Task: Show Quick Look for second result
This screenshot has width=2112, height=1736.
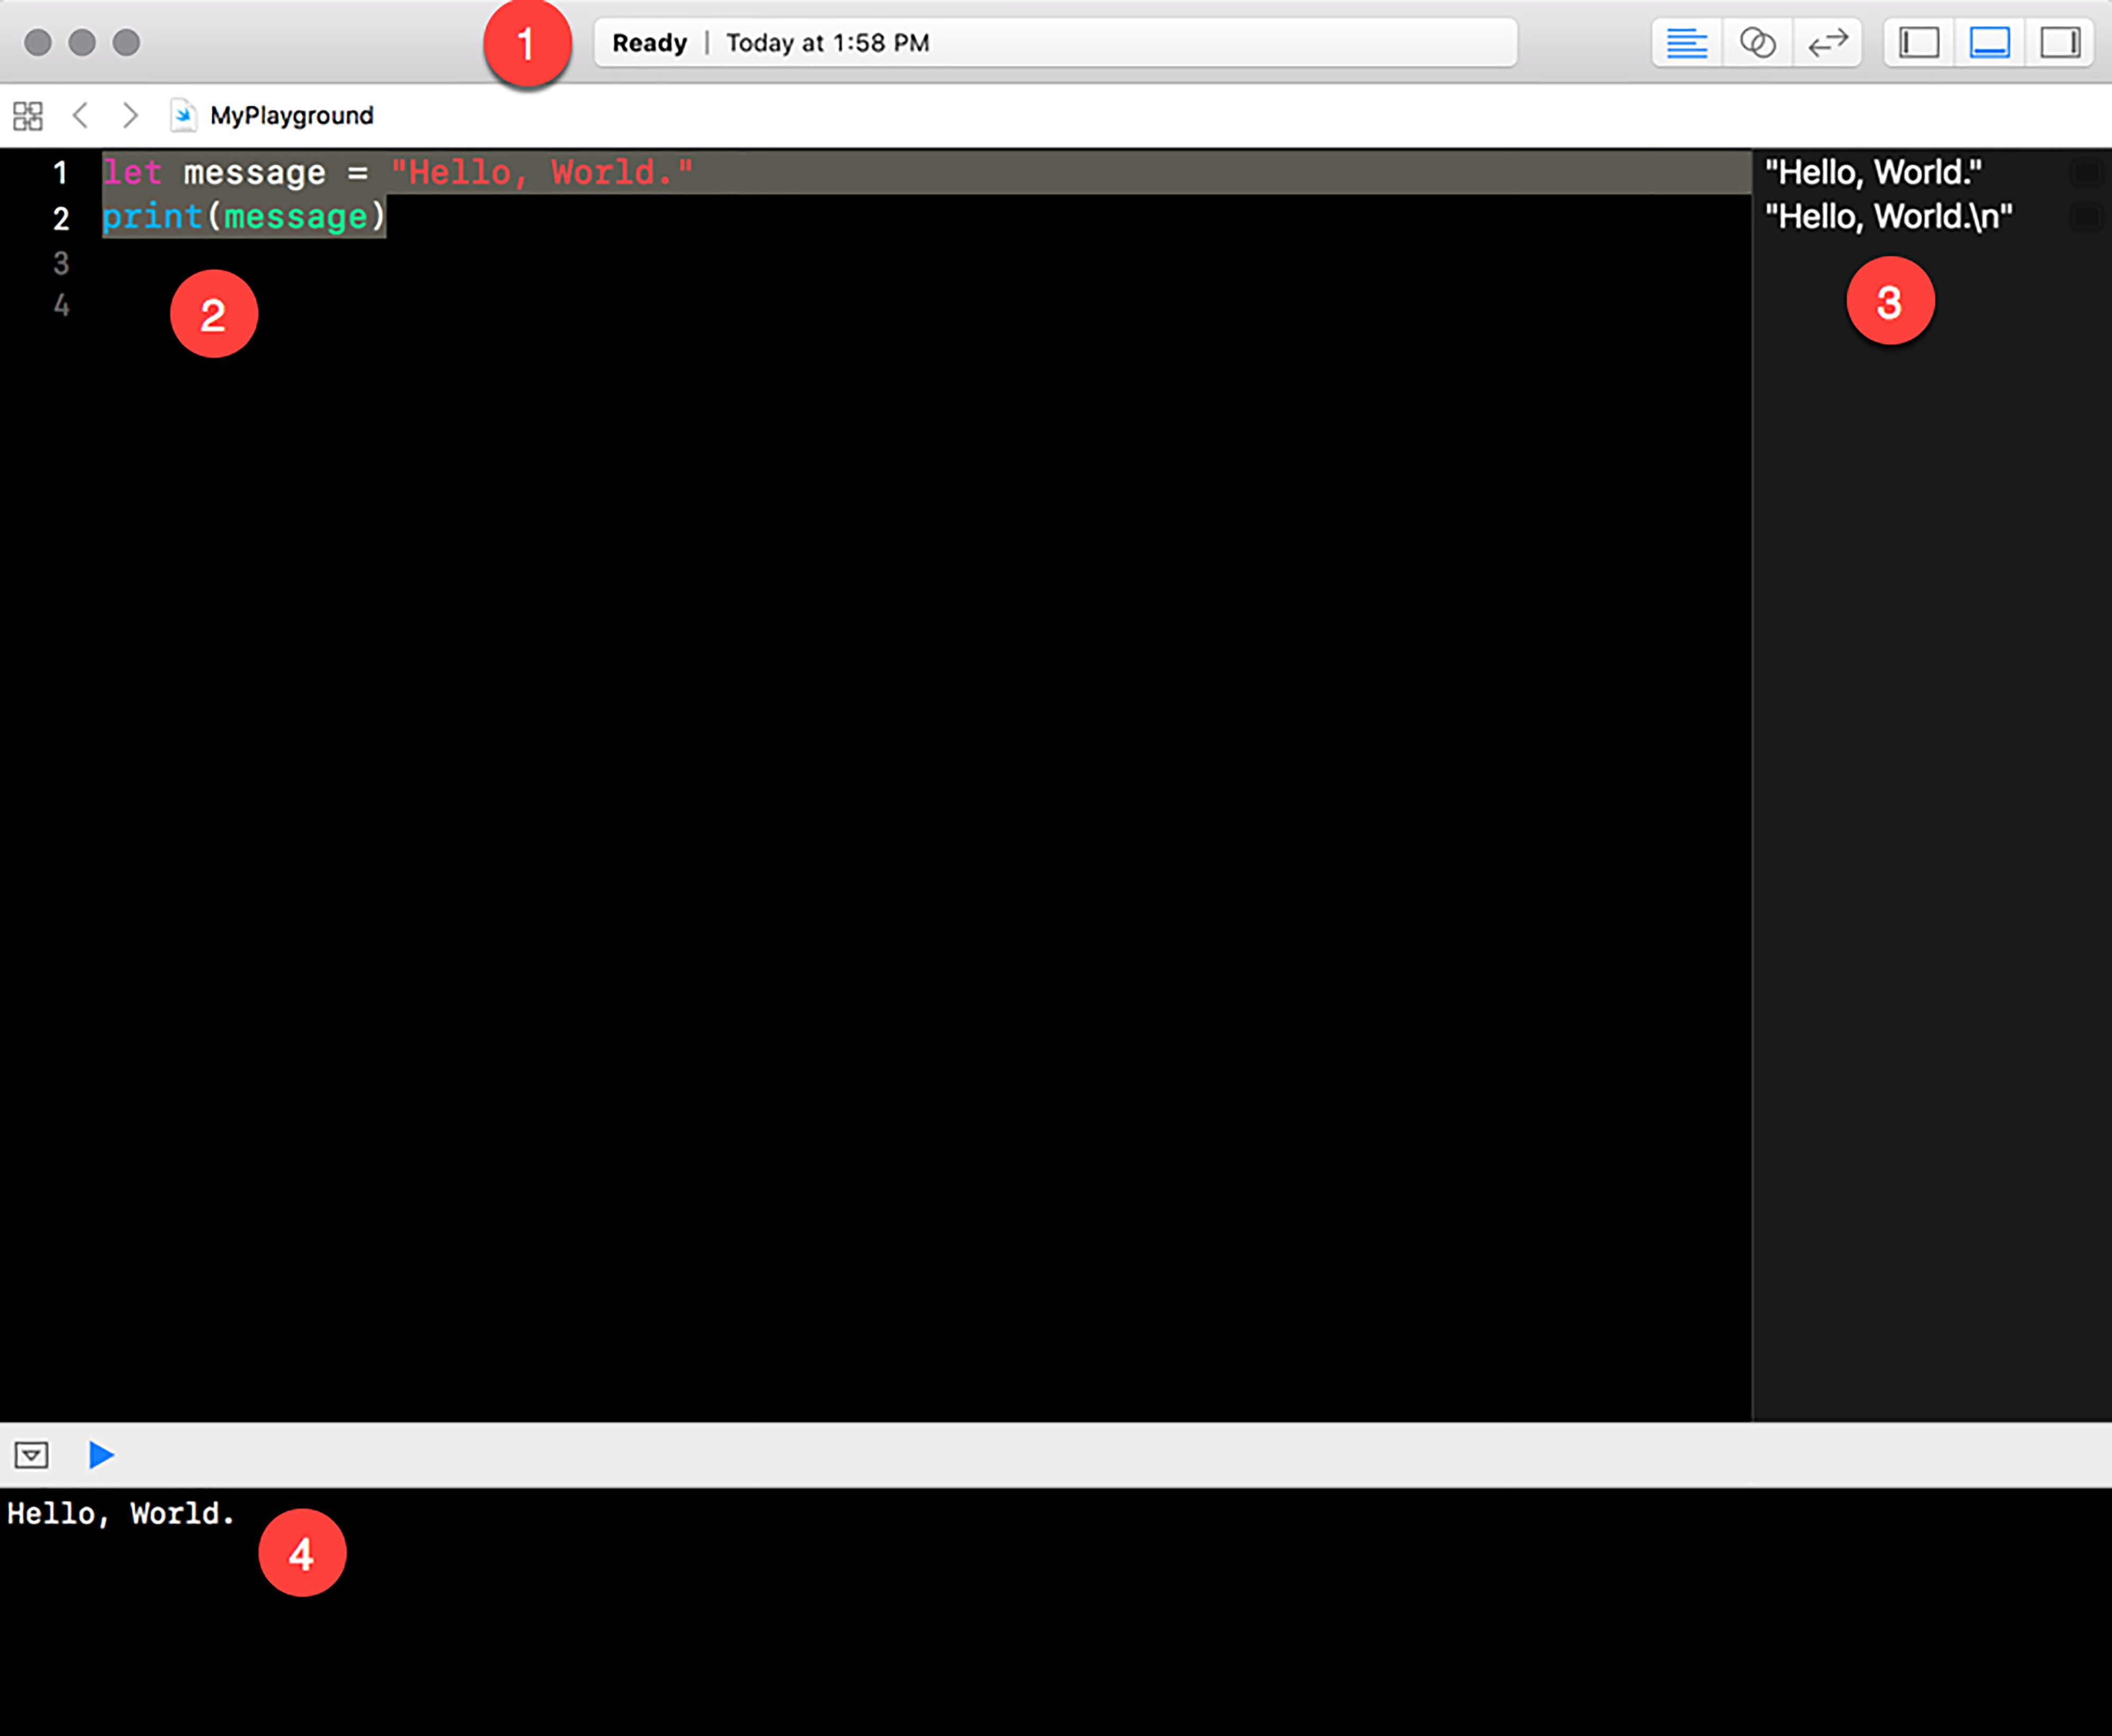Action: (2086, 217)
